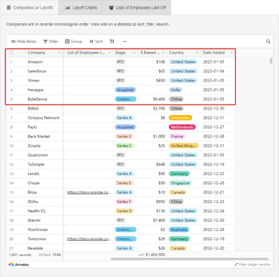Click the 2023-01-04 date cell

[x=214, y=71]
